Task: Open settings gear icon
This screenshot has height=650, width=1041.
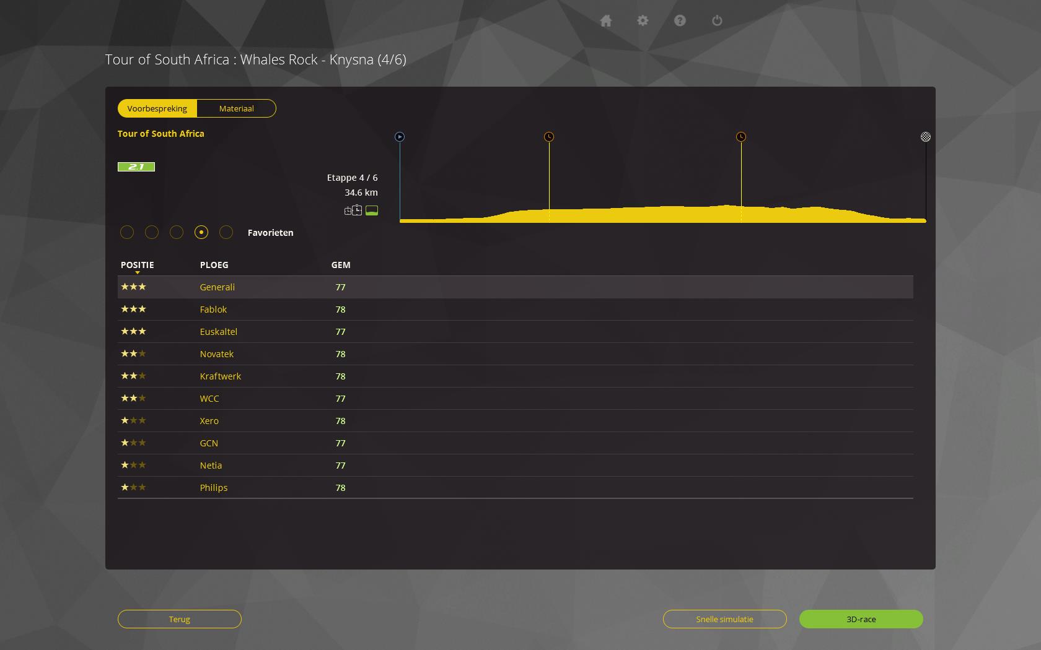Action: [x=643, y=20]
